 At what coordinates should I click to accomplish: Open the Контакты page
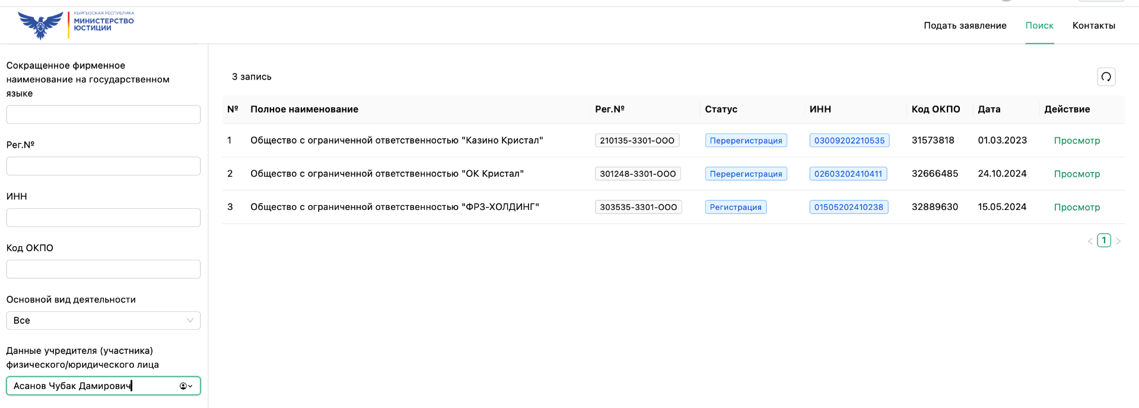tap(1093, 26)
